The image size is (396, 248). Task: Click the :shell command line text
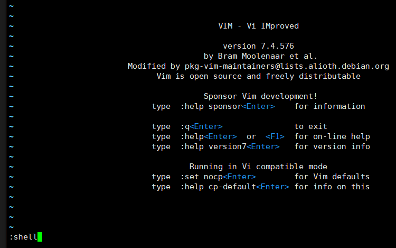pos(23,237)
